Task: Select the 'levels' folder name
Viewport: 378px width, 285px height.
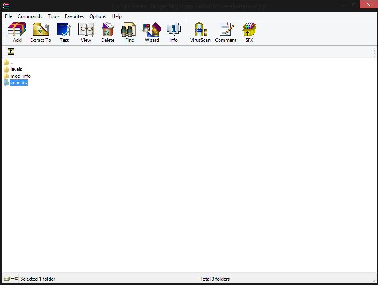Action: pyautogui.click(x=16, y=69)
